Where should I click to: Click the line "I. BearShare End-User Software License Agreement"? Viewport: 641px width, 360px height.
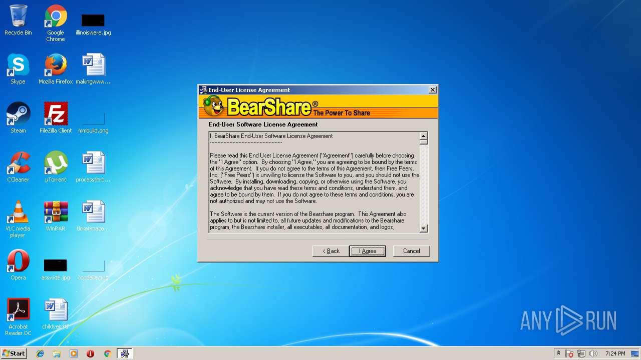coord(271,136)
